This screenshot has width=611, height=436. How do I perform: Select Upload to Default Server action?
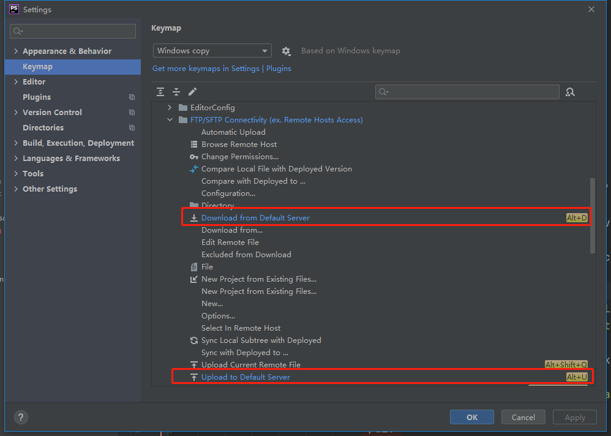click(x=246, y=377)
